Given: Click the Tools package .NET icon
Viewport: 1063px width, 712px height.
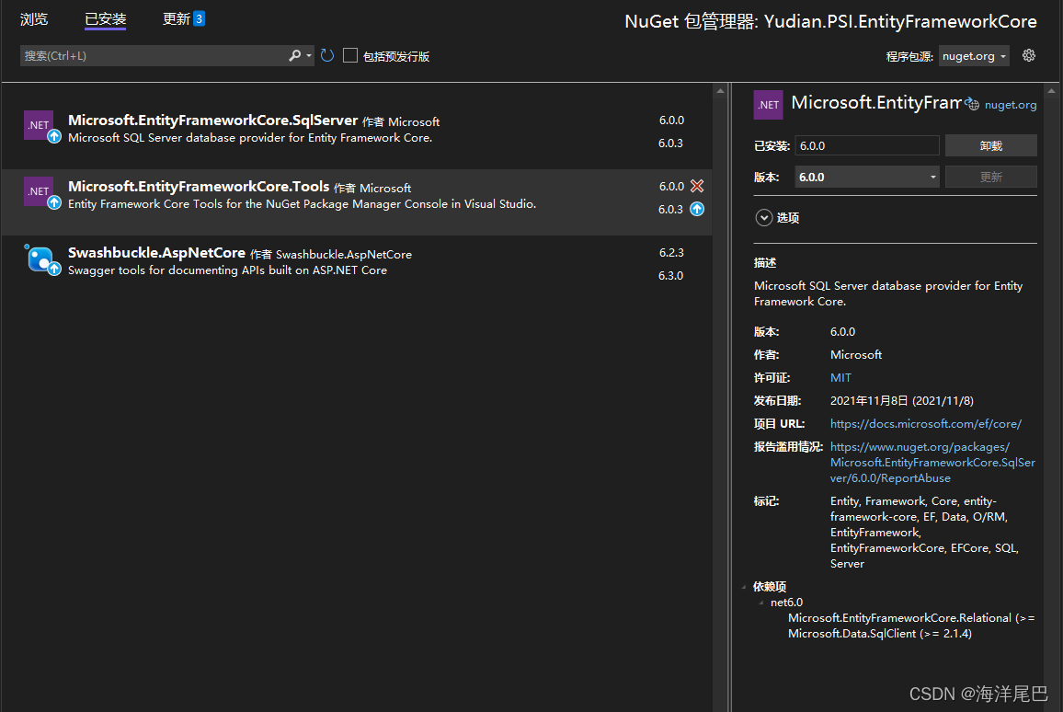Looking at the screenshot, I should tap(39, 191).
